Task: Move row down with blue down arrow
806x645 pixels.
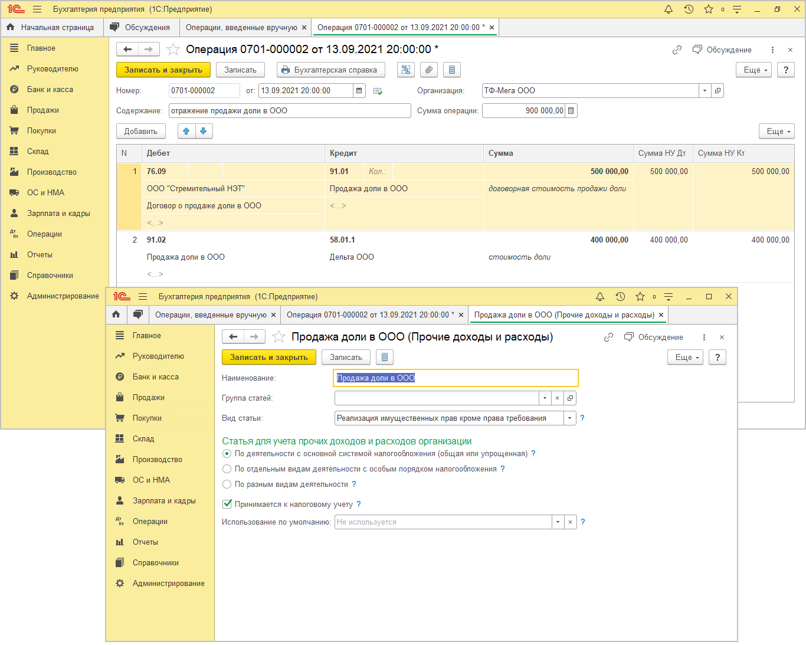Action: click(204, 131)
